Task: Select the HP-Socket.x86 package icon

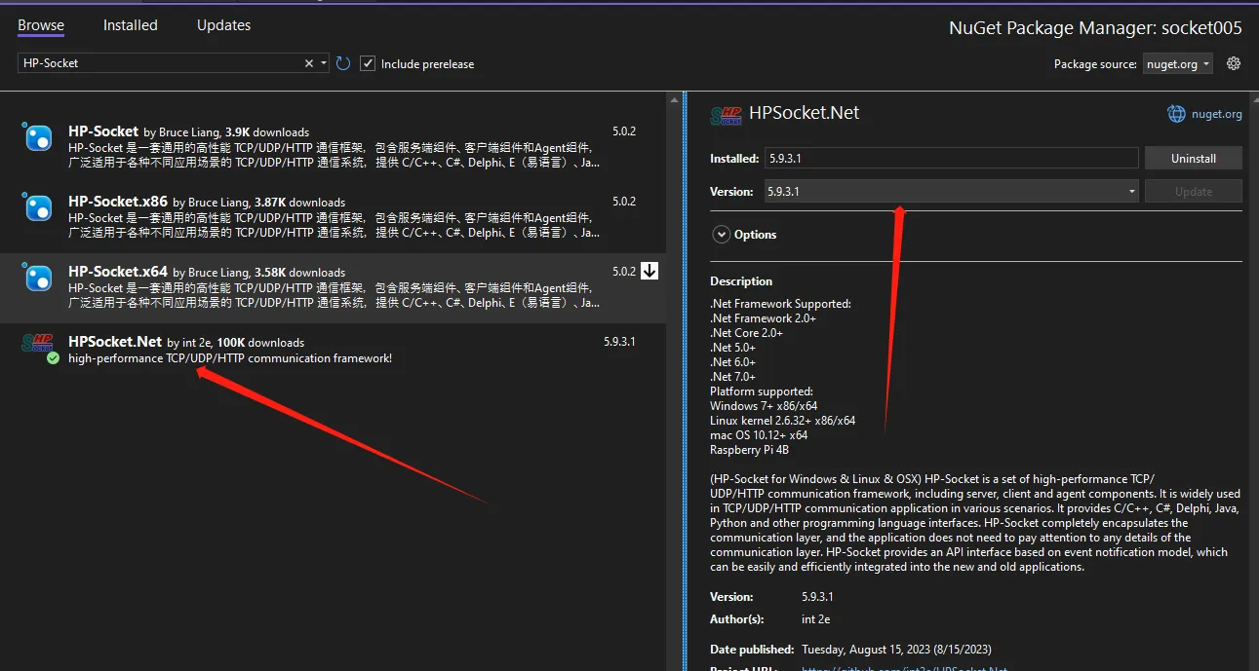Action: click(x=38, y=208)
